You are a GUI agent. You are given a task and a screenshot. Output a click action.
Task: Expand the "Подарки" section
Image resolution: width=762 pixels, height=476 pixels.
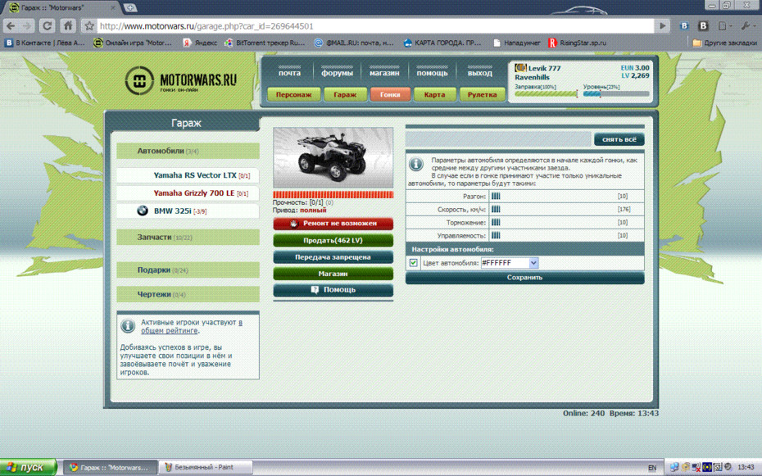click(x=188, y=270)
